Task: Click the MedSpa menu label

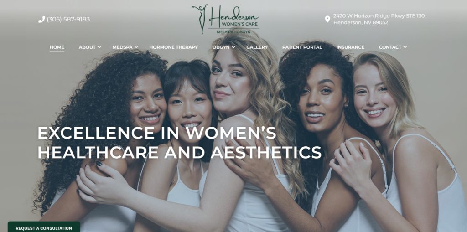Action: pyautogui.click(x=122, y=47)
